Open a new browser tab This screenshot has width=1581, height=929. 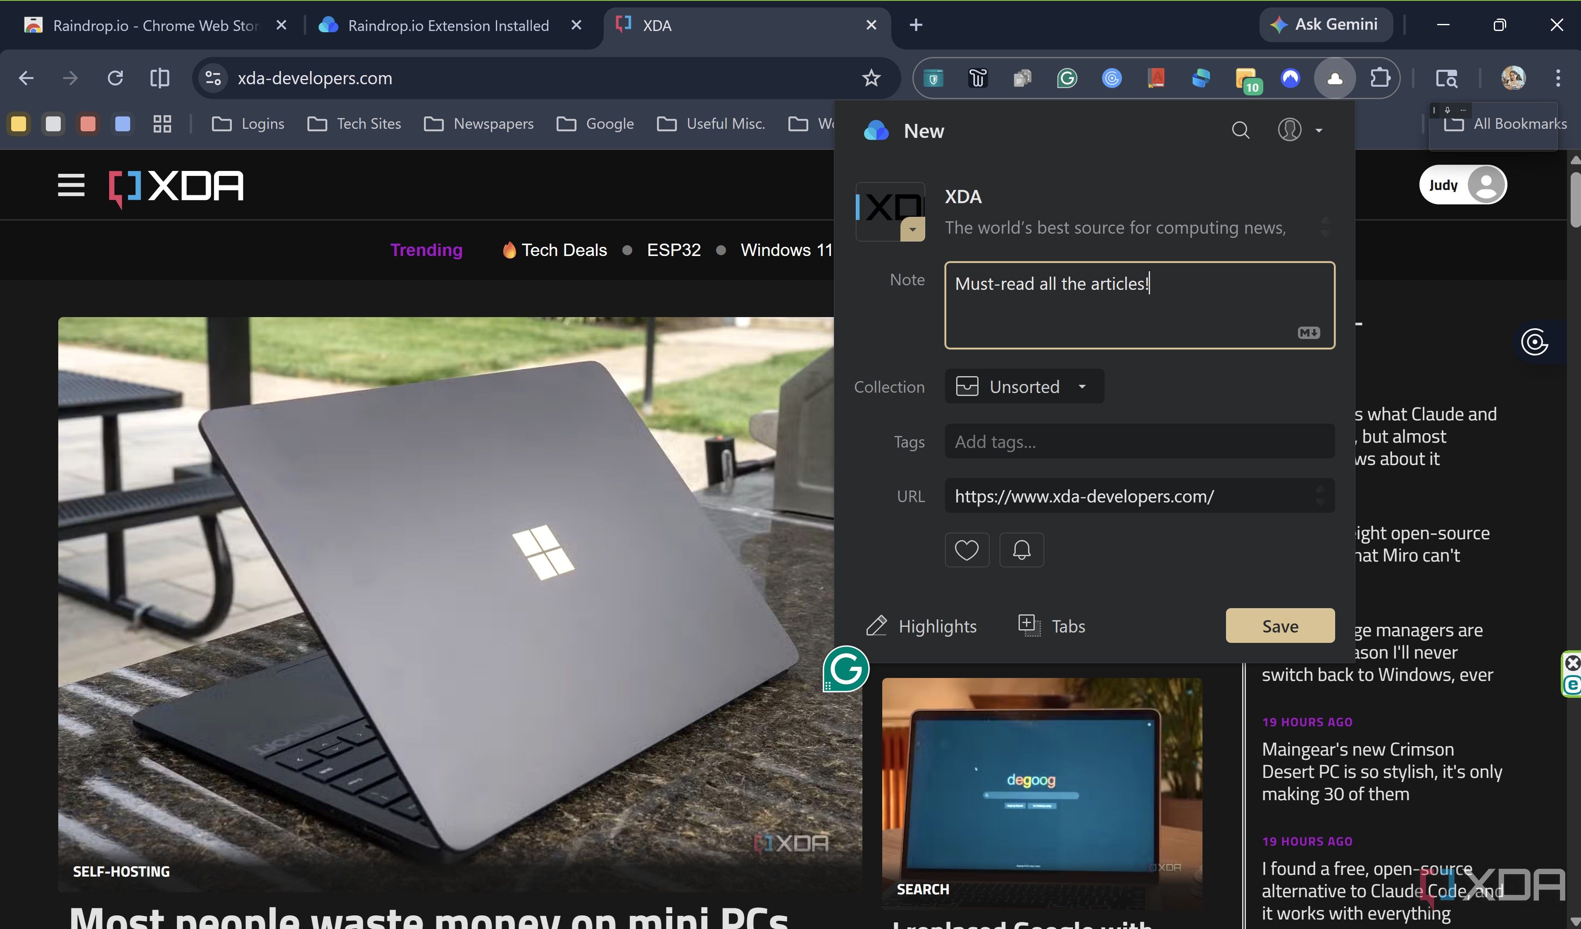pos(915,25)
